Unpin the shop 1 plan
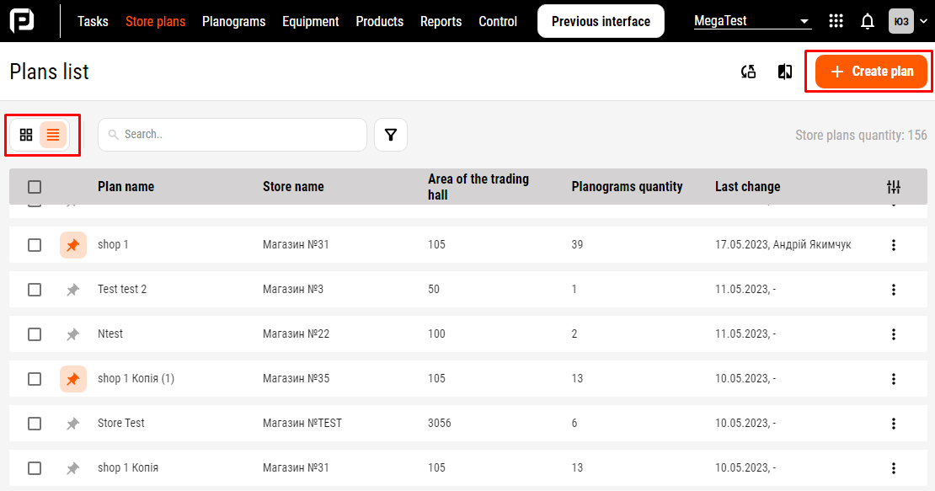Screen dimensions: 935x491 click(x=72, y=244)
